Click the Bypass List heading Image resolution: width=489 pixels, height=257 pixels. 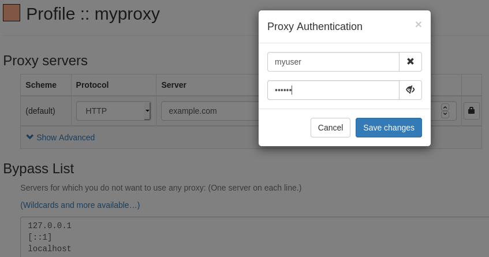39,169
